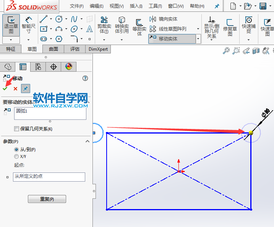
Task: Open dropdown arrow beside 移动实体
Action: point(198,39)
